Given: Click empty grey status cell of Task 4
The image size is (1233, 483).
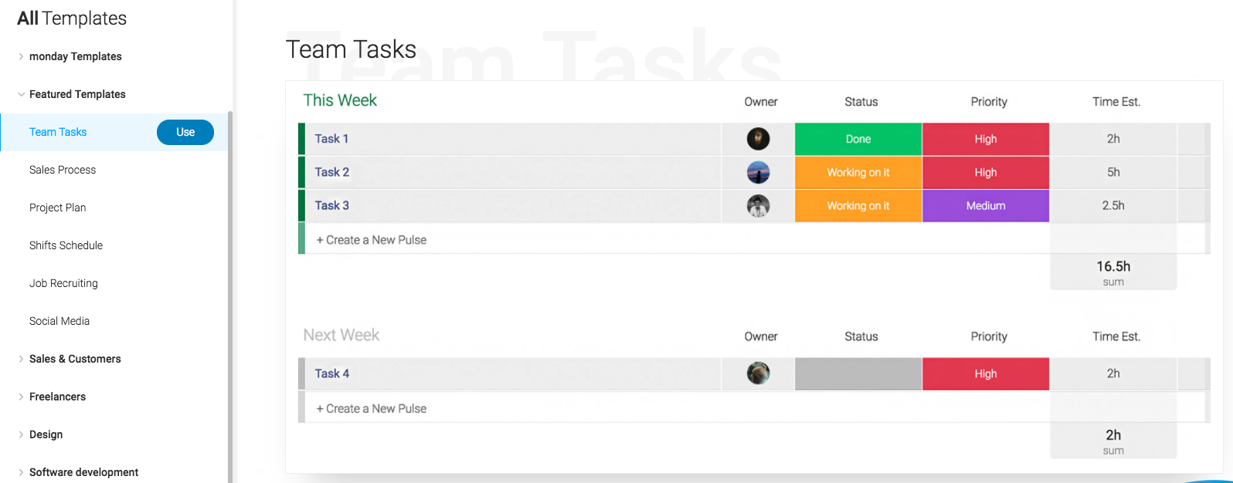Looking at the screenshot, I should click(858, 373).
